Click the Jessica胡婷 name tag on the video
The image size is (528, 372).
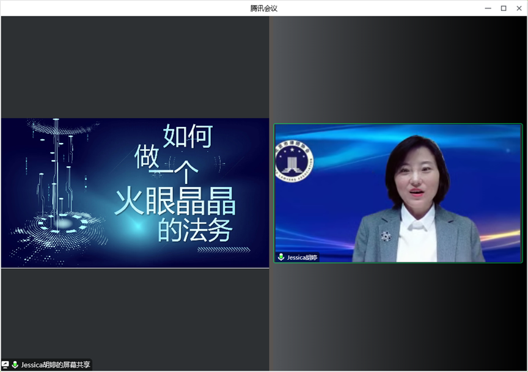pyautogui.click(x=301, y=257)
